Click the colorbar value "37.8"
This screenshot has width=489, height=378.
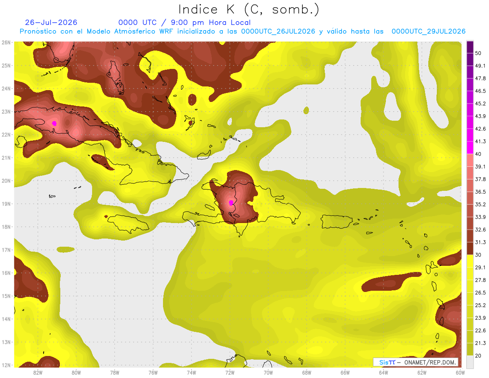click(x=480, y=179)
